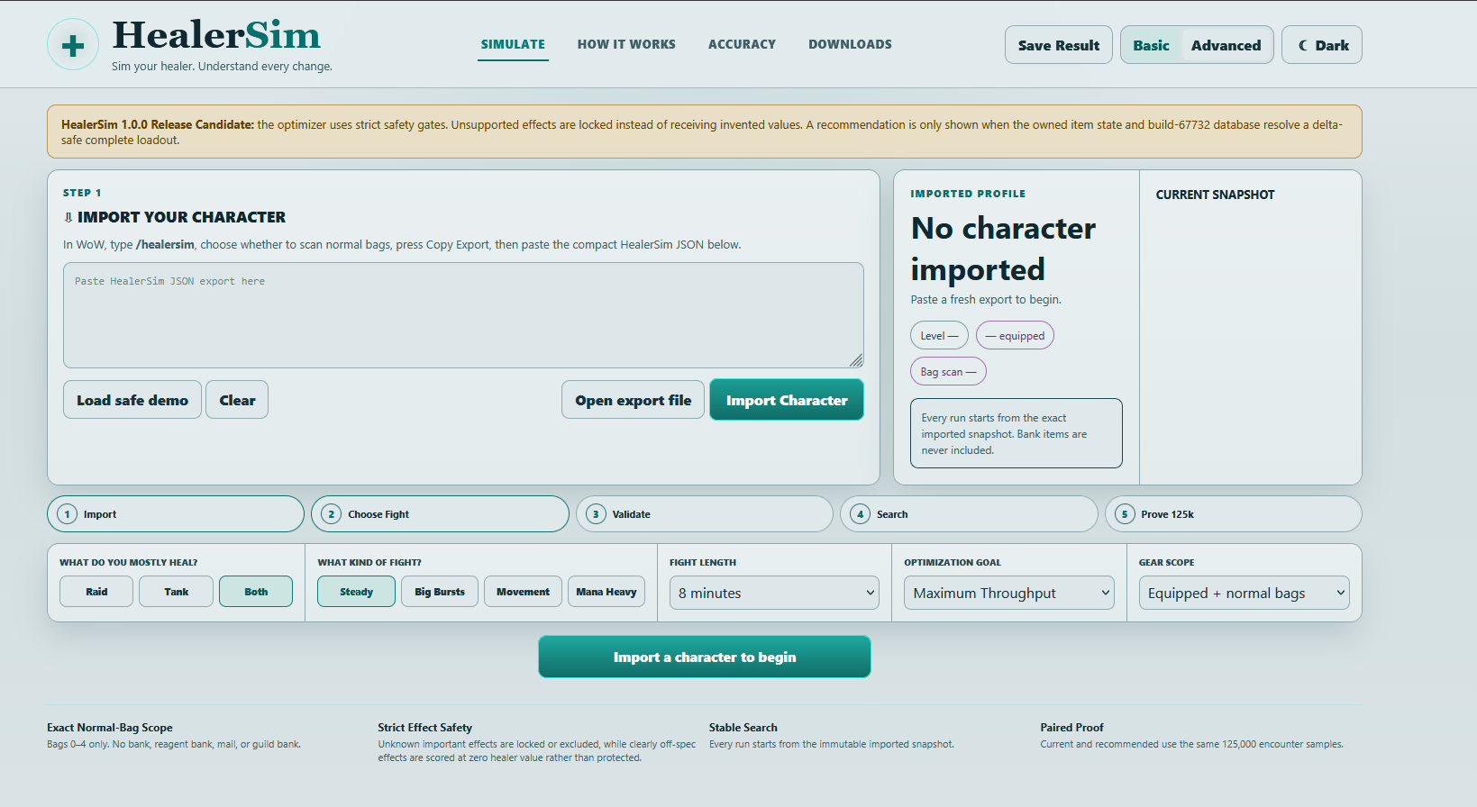Open the Accuracy nav tab
Screen dimensions: 1477x807
pos(742,44)
